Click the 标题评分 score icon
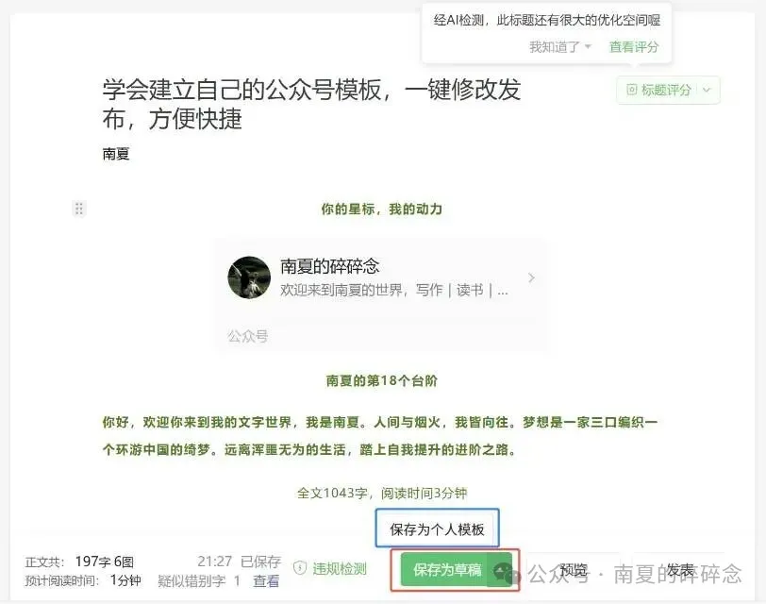Screen dimensions: 766x604 coord(632,90)
